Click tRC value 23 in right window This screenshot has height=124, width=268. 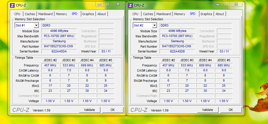point(168,91)
